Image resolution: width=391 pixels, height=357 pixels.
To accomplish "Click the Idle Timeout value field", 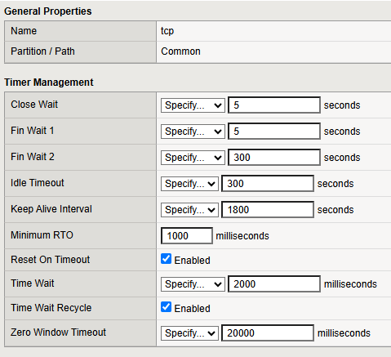I will [x=268, y=184].
